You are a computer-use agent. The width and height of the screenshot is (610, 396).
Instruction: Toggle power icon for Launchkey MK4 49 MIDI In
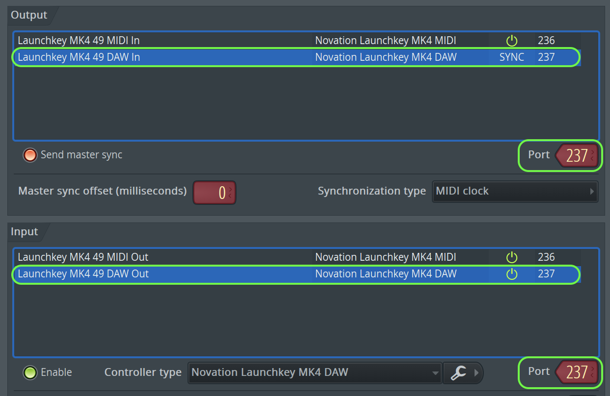click(512, 40)
